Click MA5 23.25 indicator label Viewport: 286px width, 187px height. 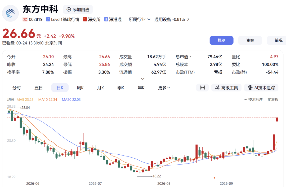click(x=25, y=99)
